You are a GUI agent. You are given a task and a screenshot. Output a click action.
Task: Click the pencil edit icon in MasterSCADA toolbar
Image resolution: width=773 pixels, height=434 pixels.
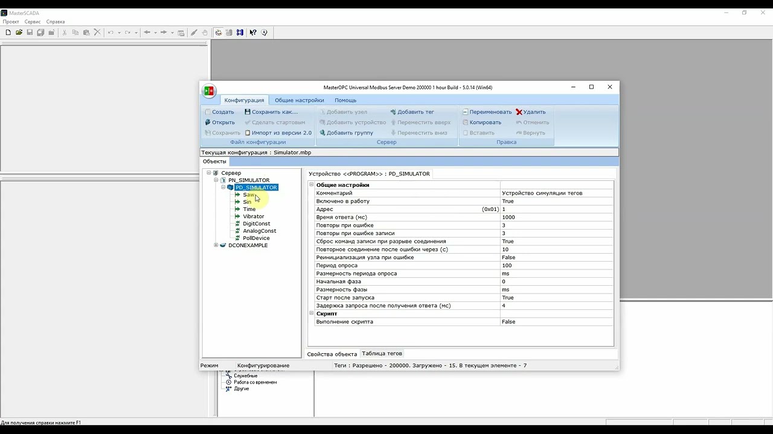(193, 33)
